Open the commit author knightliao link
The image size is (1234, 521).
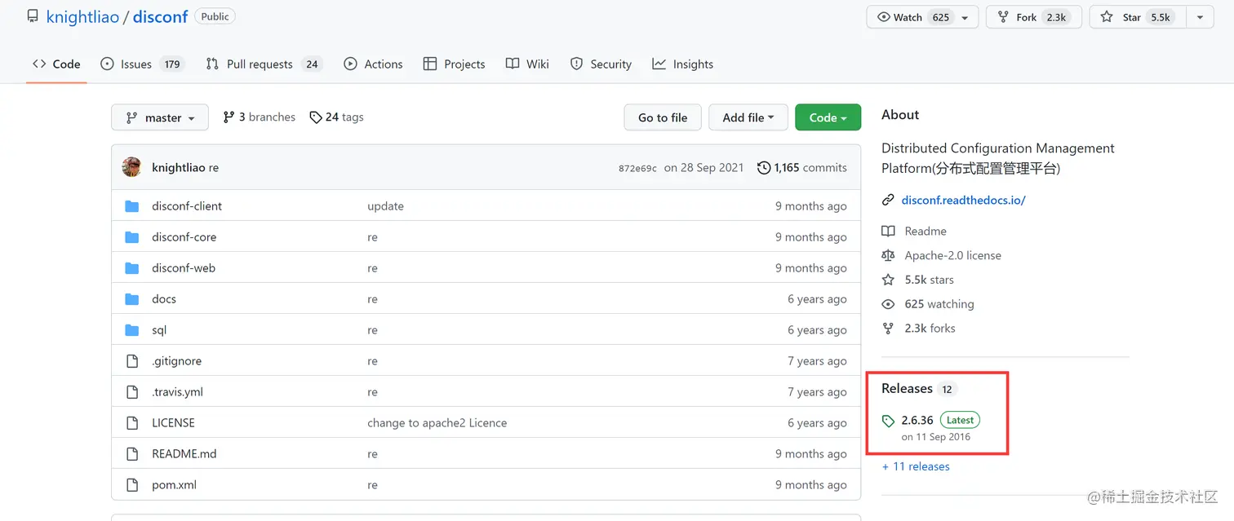179,167
